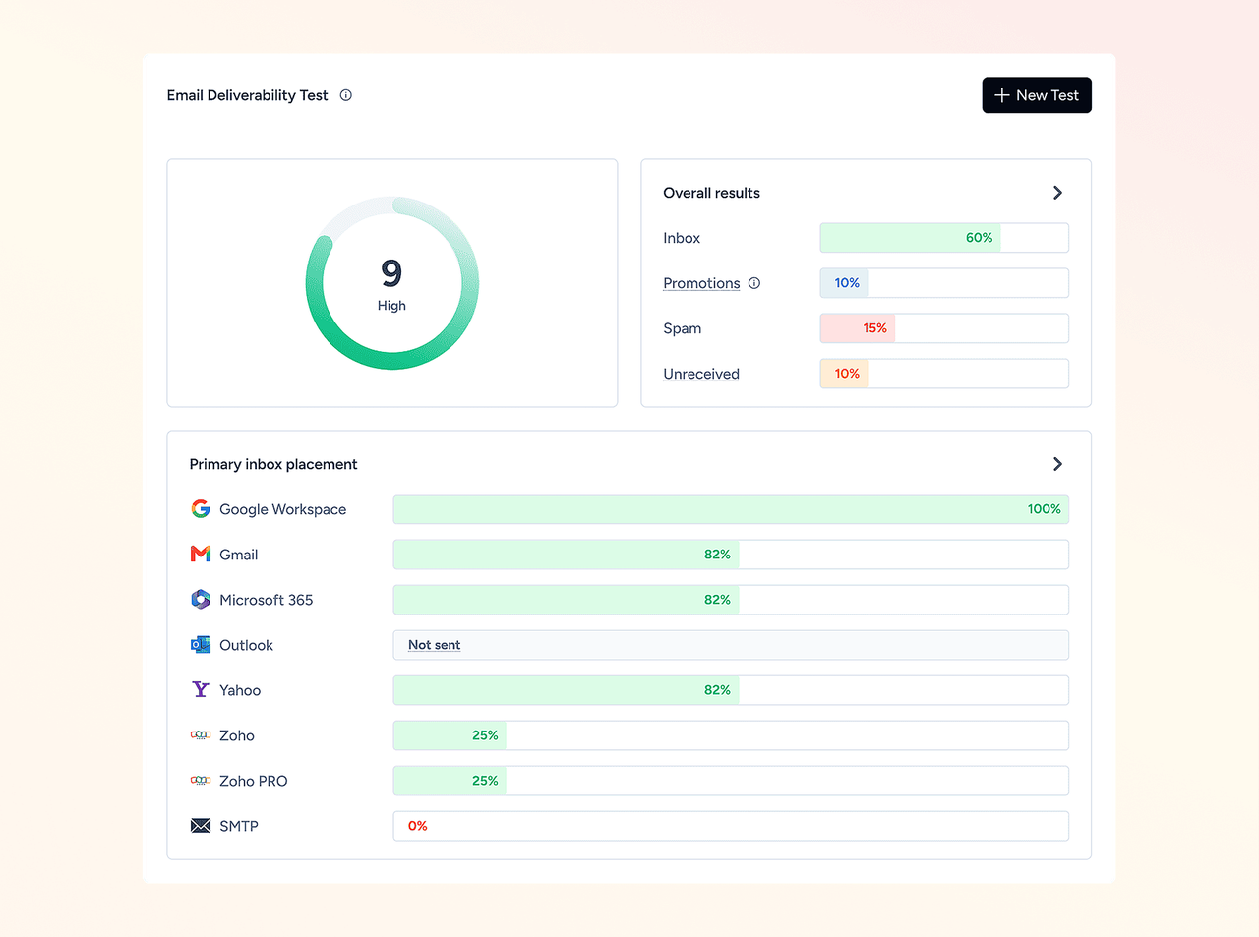Click the Microsoft 365 logo icon
1259x937 pixels.
[x=201, y=599]
